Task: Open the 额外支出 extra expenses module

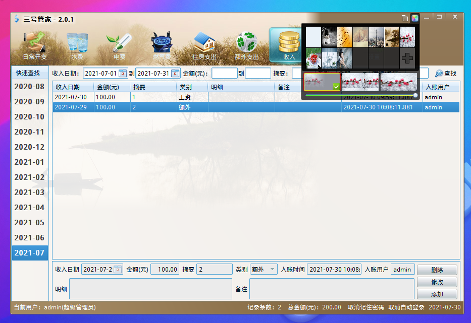Action: 247,45
